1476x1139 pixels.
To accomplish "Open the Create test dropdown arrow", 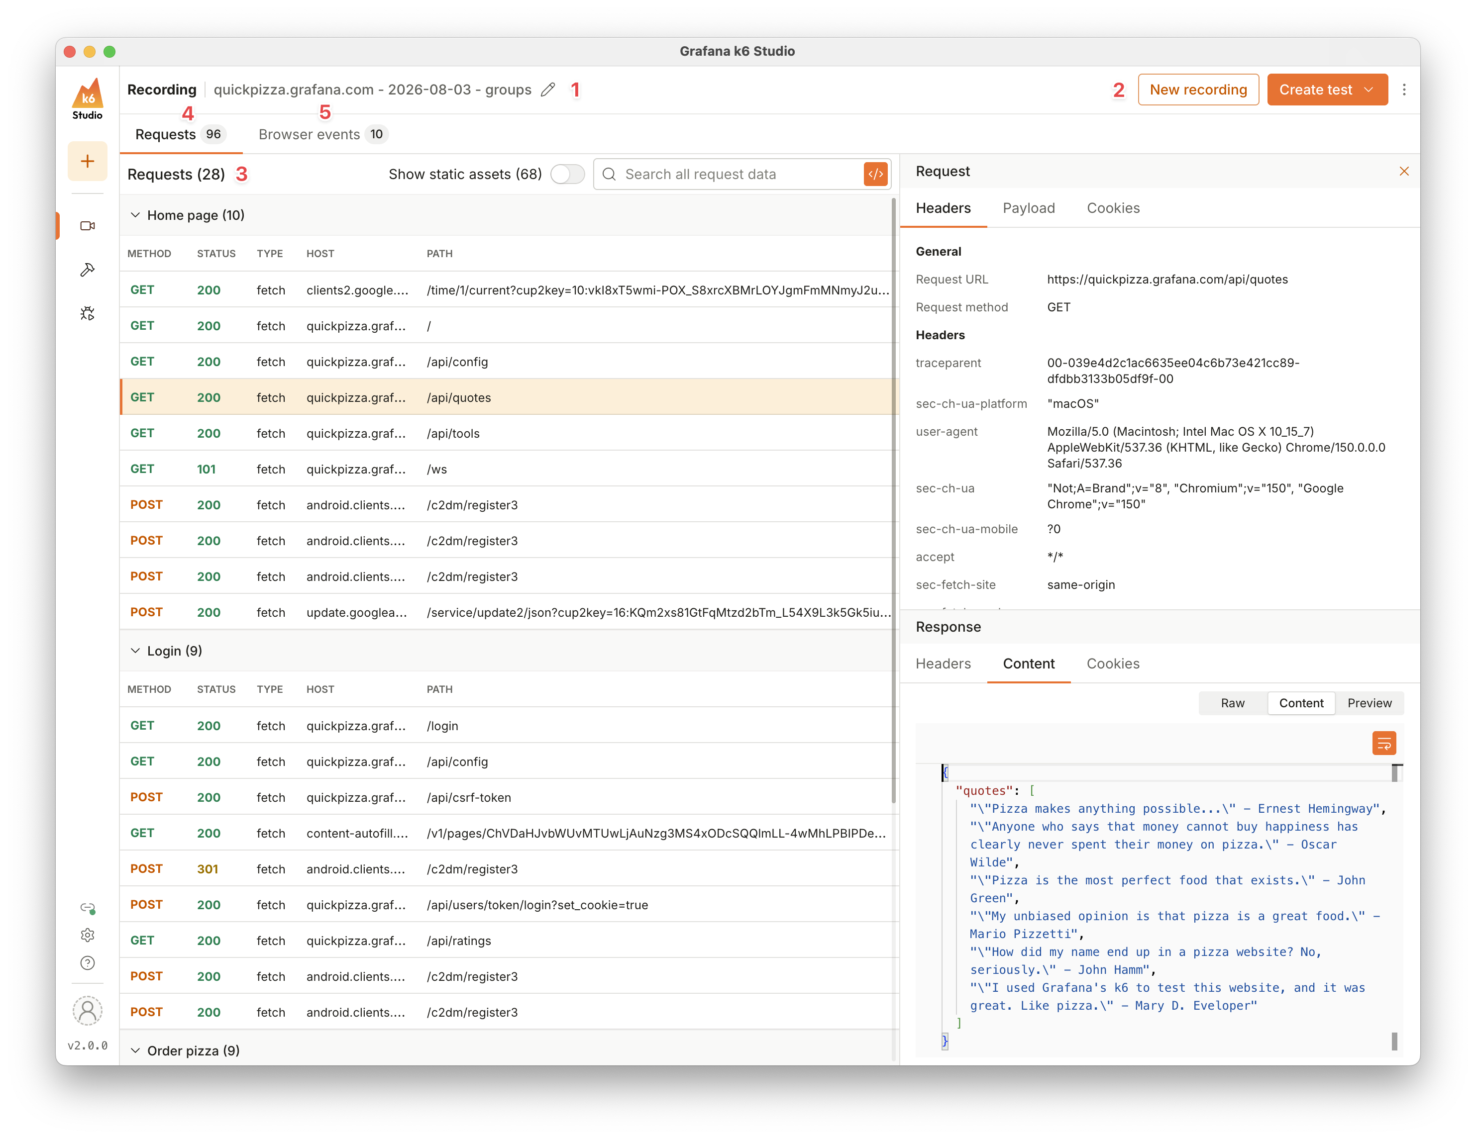I will pos(1369,90).
